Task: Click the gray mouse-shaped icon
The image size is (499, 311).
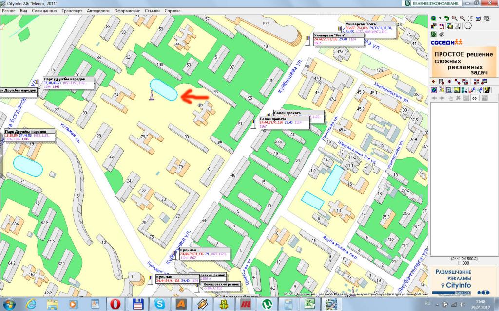Action: coord(441,34)
